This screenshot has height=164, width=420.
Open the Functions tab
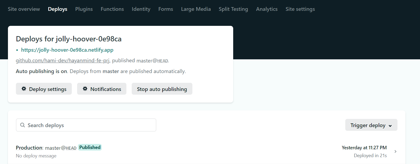click(112, 9)
